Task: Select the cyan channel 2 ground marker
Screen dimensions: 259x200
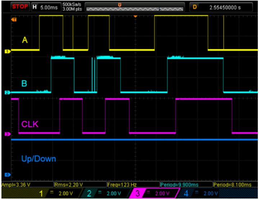Action: [x=6, y=93]
